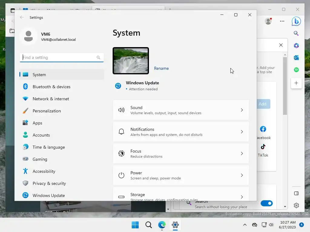310x232 pixels.
Task: Click the Rename link
Action: [x=161, y=68]
